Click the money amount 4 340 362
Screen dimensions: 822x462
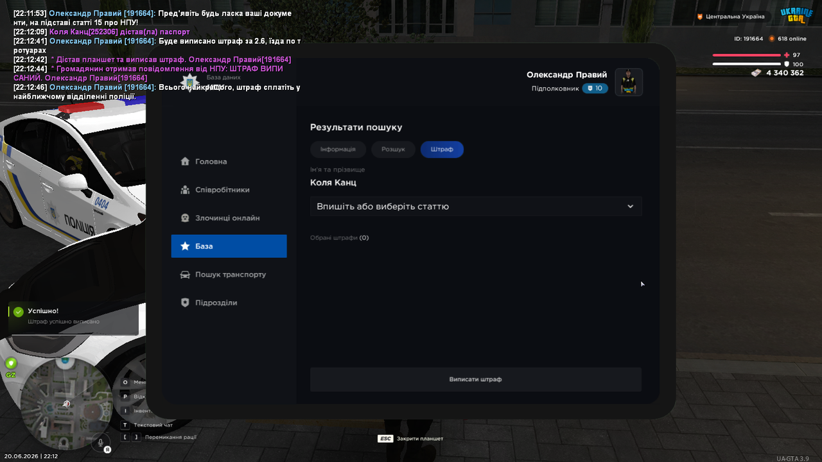click(785, 73)
